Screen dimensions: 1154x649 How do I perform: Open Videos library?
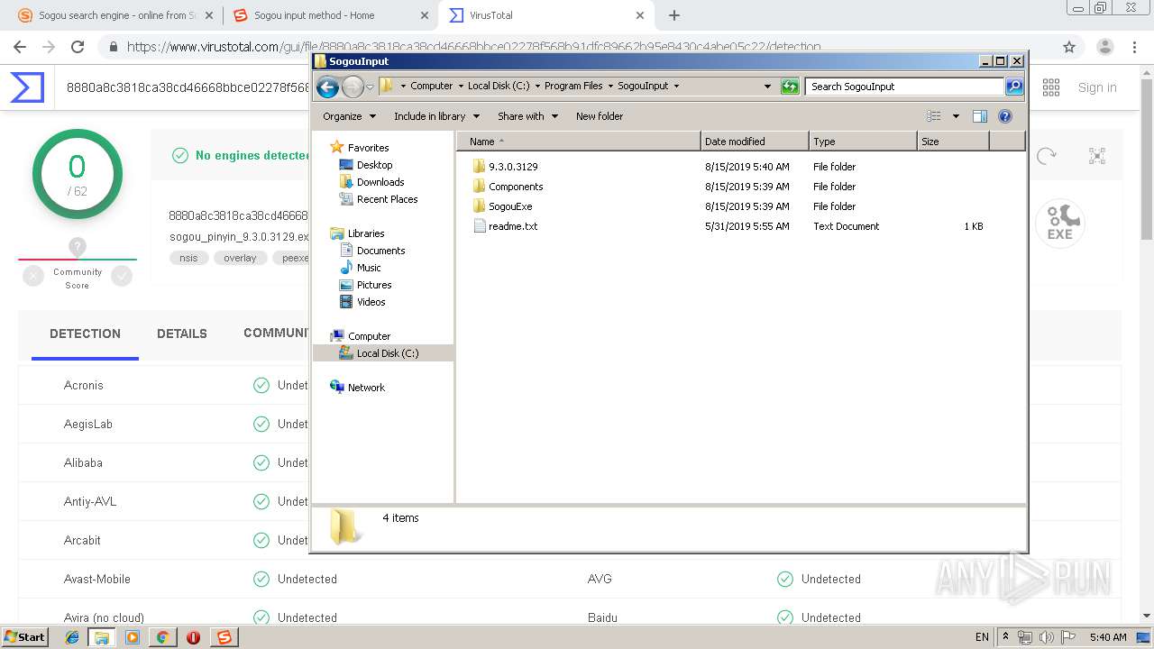click(x=371, y=302)
